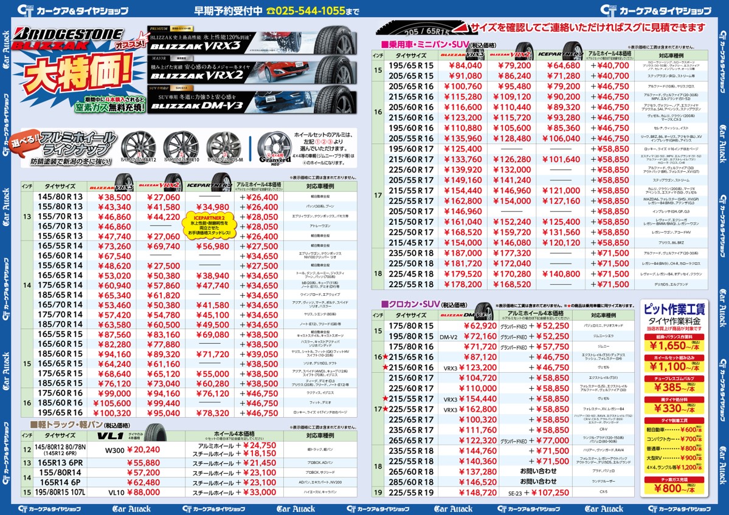This screenshot has height=515, width=729.
Task: Click the ICEPARTNER price "¥34,980"
Action: [212, 207]
